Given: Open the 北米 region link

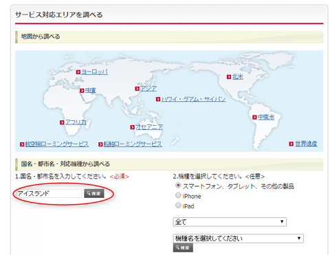Looking at the screenshot, I should point(238,77).
